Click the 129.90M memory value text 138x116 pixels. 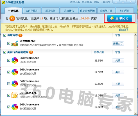point(85,19)
